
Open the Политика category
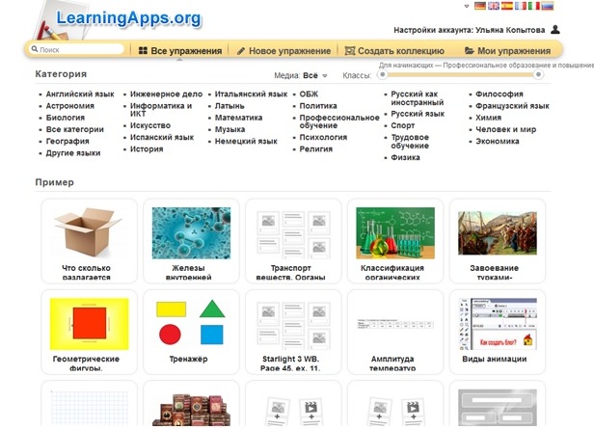click(318, 106)
